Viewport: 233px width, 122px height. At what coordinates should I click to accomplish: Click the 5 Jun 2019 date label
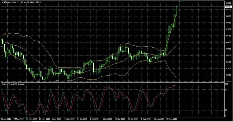point(57,119)
